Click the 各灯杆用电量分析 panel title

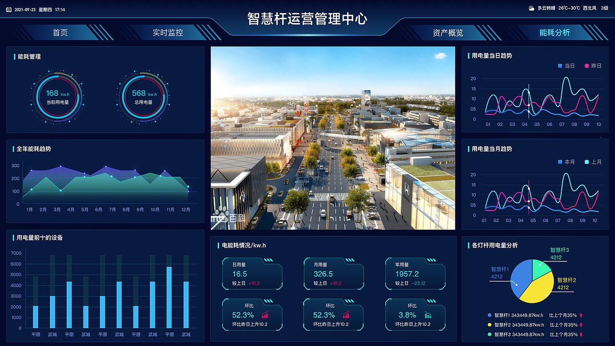pyautogui.click(x=495, y=246)
